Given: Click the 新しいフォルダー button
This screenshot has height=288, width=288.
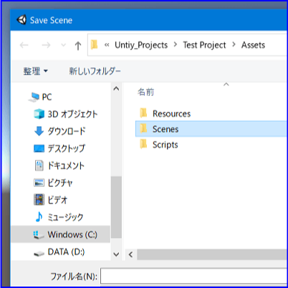Looking at the screenshot, I should 95,71.
